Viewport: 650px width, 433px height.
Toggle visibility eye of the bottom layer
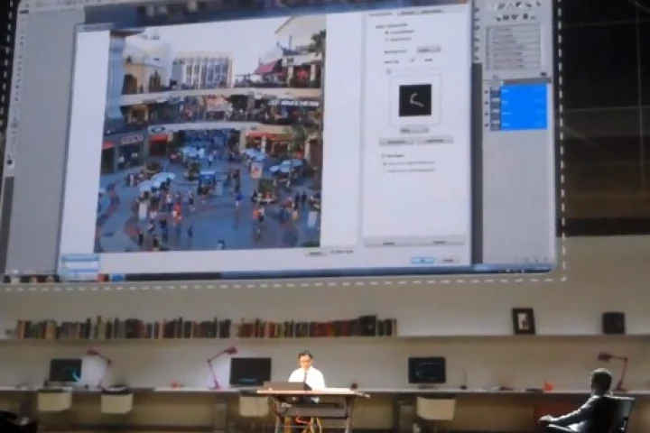pos(487,124)
